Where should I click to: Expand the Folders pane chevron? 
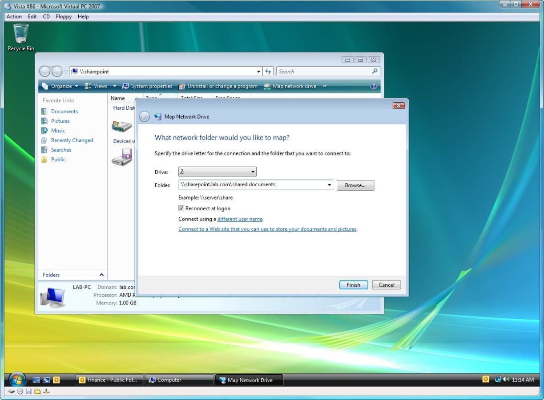point(101,275)
